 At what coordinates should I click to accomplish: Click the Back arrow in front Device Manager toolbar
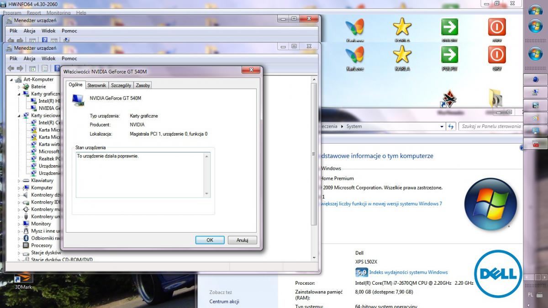pyautogui.click(x=11, y=68)
